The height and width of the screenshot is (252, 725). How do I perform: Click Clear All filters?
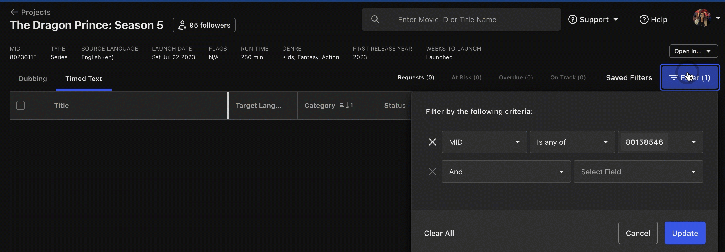(x=439, y=233)
